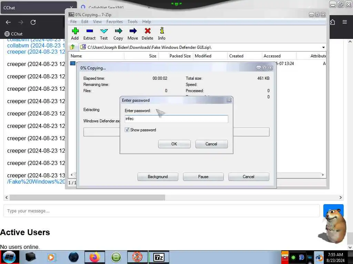This screenshot has height=264, width=353.
Task: Click the Test toolbar icon
Action: pos(104,34)
